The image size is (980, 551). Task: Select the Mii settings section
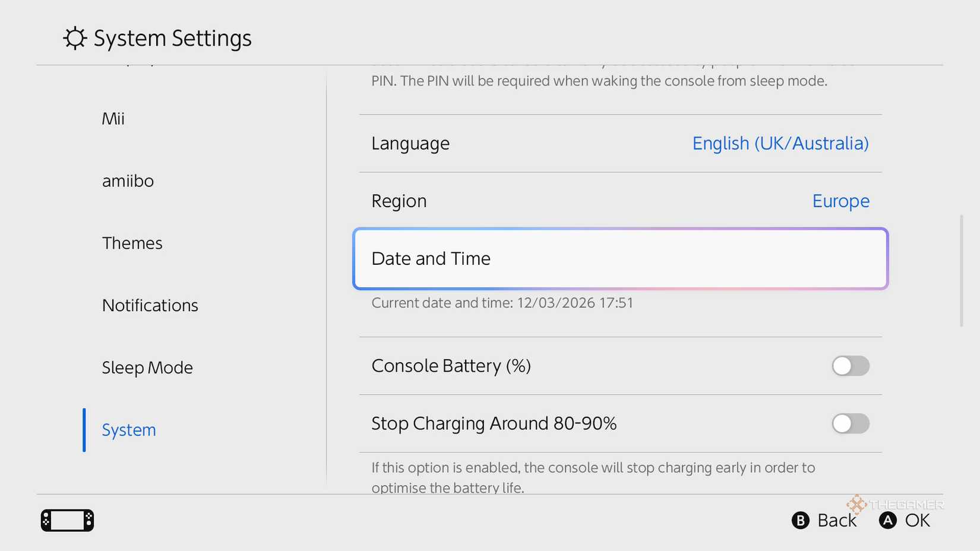coord(113,118)
